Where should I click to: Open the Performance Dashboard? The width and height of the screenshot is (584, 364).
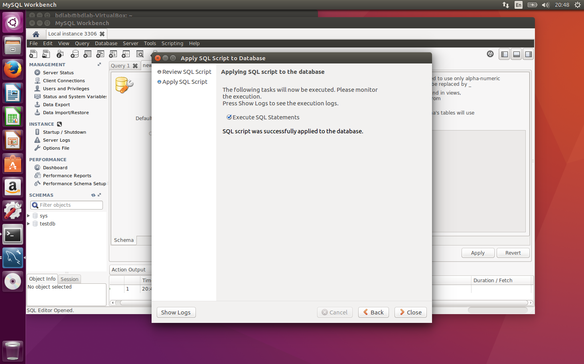tap(55, 168)
